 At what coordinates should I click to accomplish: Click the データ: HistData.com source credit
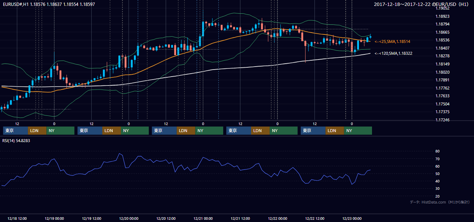440,202
